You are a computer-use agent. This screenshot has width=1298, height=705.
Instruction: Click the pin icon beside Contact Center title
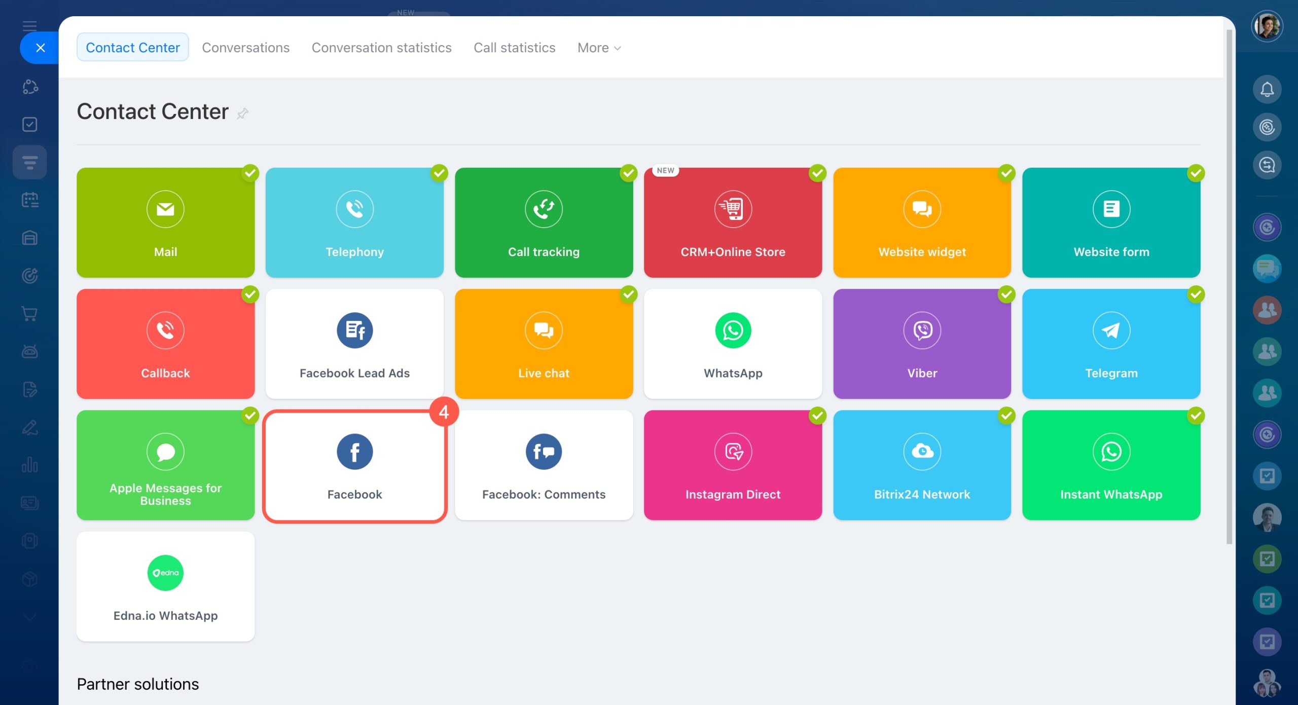point(242,114)
